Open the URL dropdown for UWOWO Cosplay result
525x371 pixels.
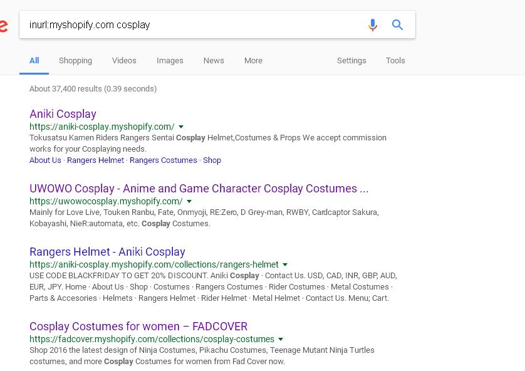coord(189,201)
